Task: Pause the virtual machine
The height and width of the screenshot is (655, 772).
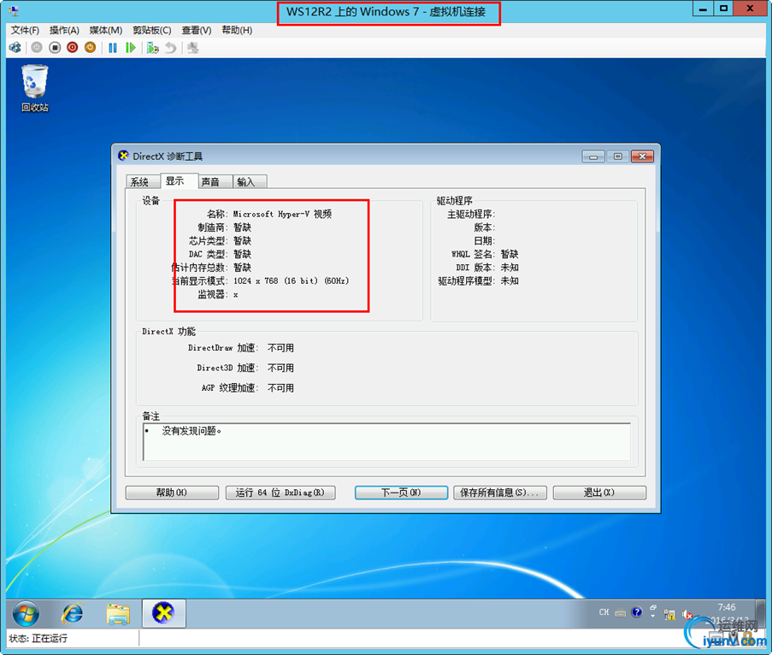Action: [113, 48]
